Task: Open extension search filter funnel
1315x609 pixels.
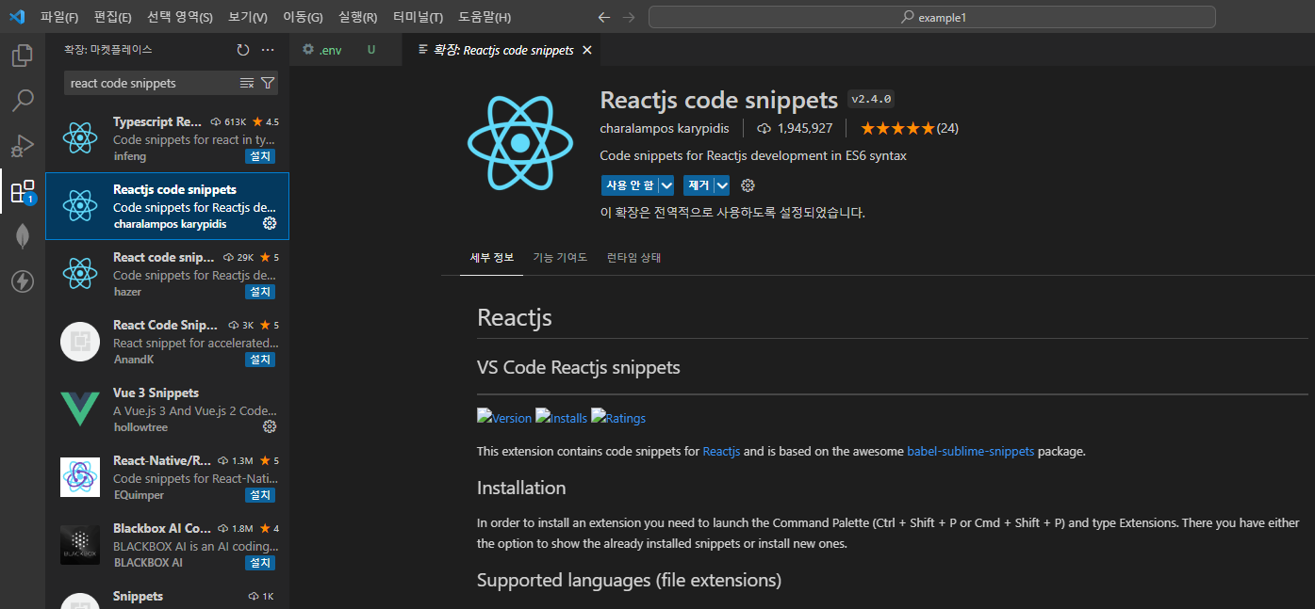Action: (268, 83)
